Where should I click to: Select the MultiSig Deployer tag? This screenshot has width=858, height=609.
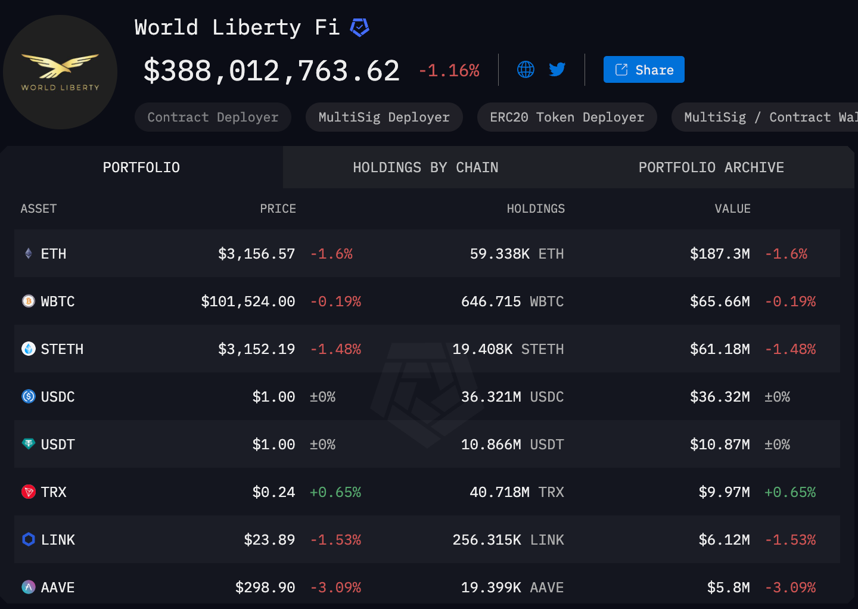click(384, 117)
